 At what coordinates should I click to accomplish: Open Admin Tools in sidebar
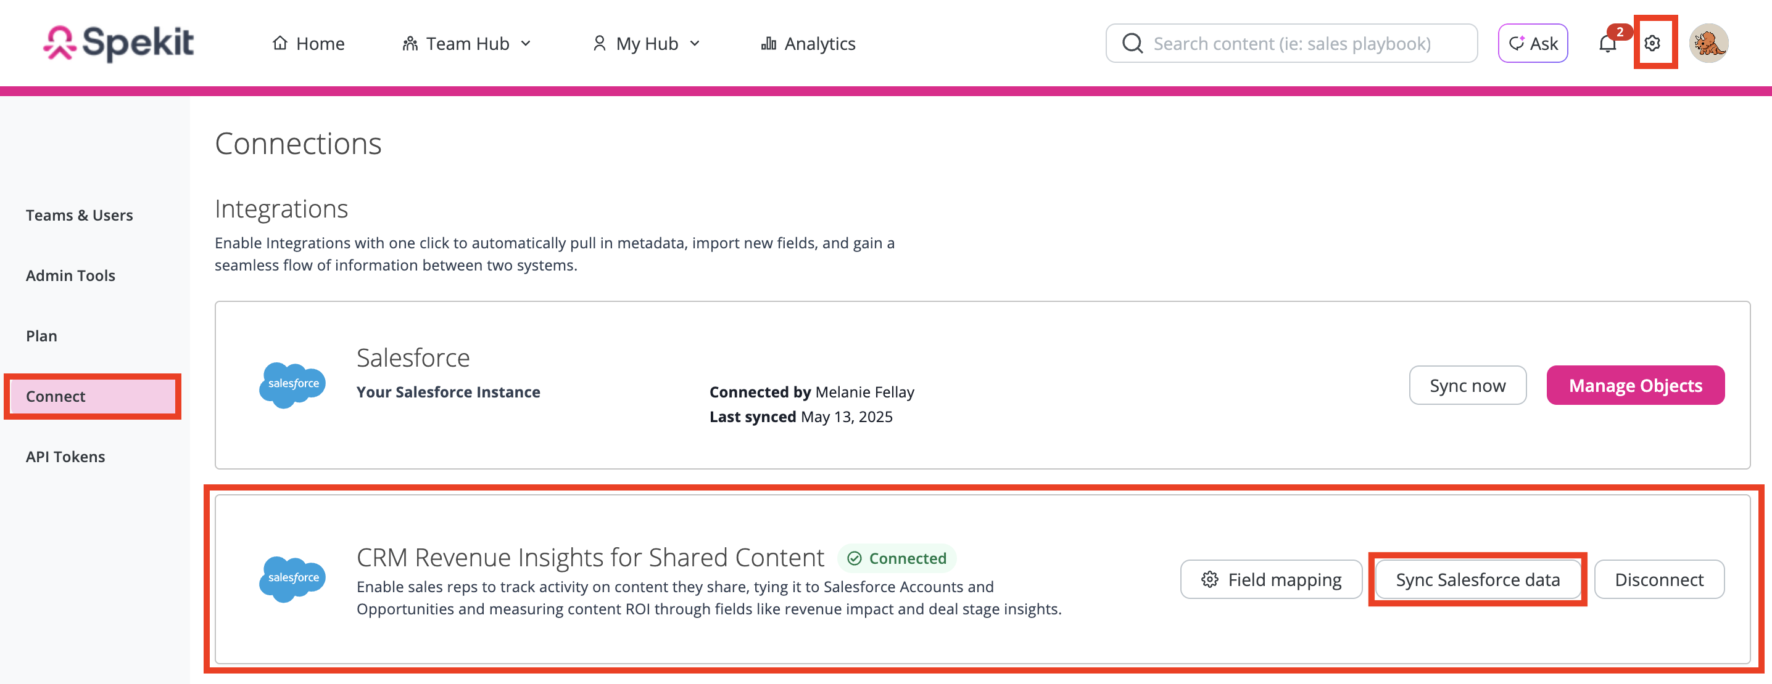(x=70, y=275)
